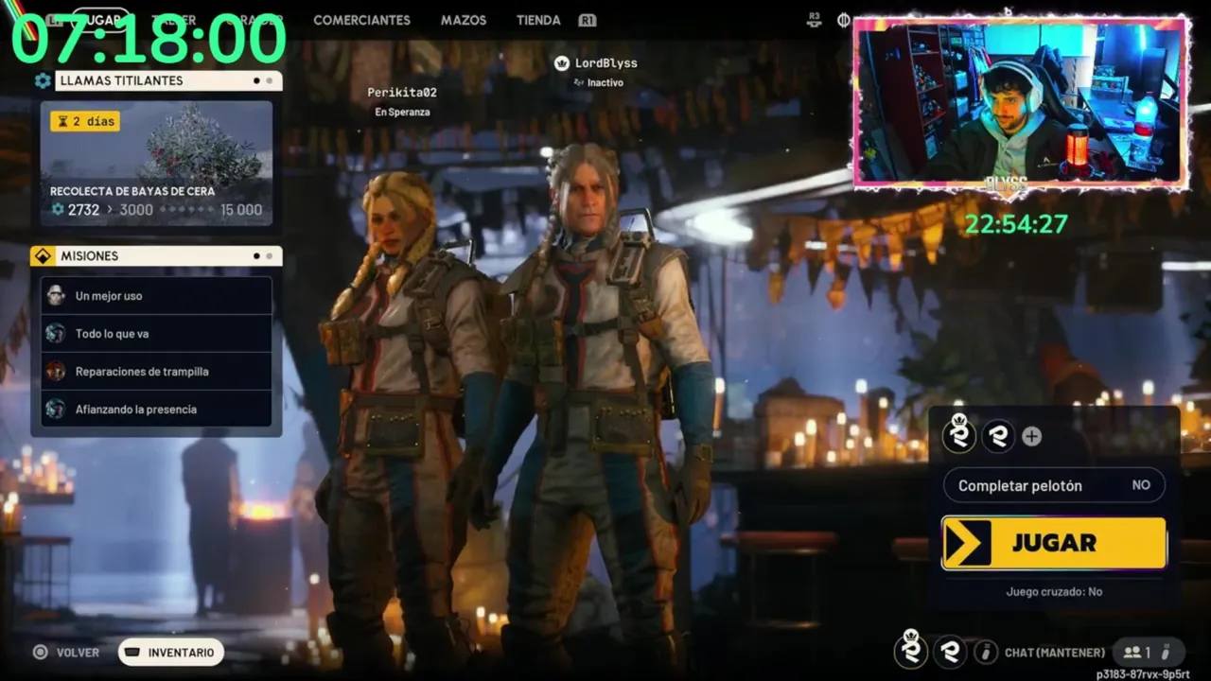The image size is (1211, 681).
Task: Open the TIENDA tab
Action: pyautogui.click(x=538, y=20)
